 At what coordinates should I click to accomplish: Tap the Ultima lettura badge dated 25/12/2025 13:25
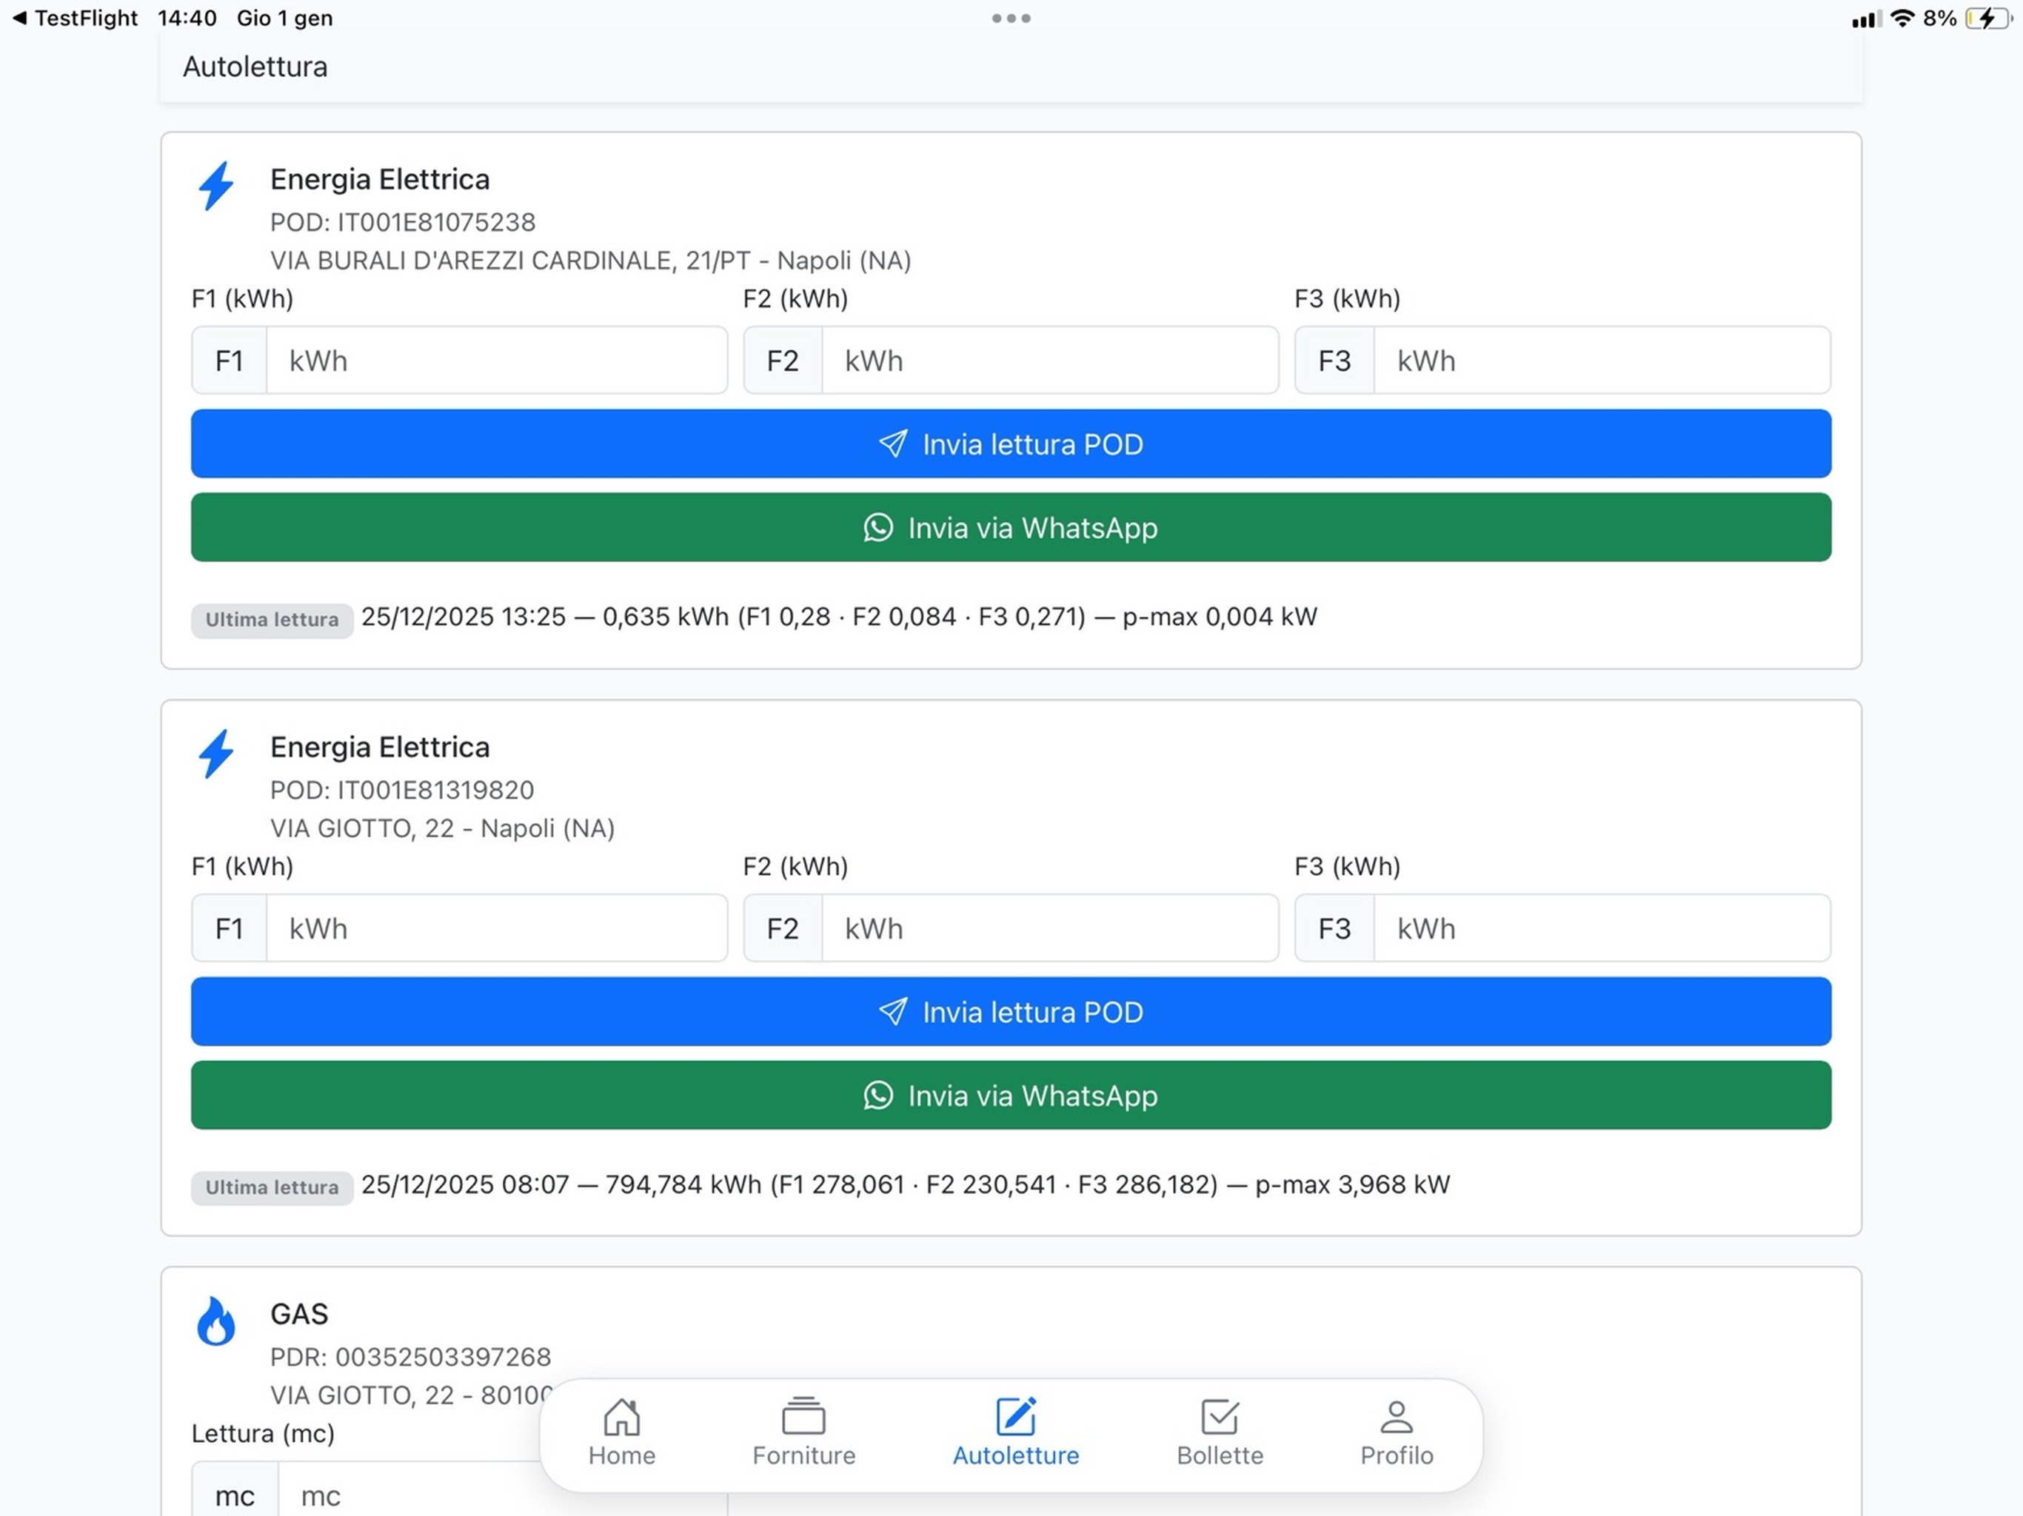[x=272, y=620]
